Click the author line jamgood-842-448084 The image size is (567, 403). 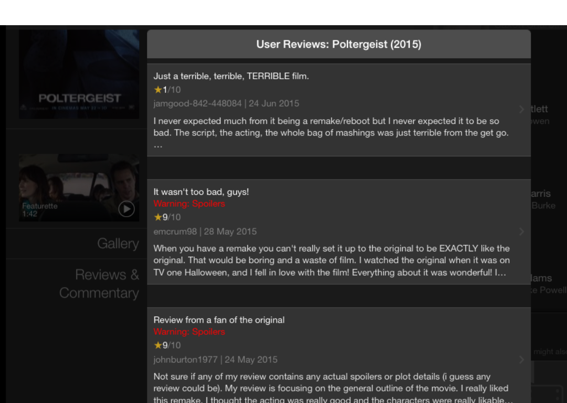(197, 103)
